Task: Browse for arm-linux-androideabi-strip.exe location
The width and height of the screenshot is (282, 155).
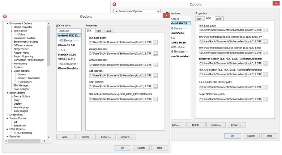Action: [265, 53]
